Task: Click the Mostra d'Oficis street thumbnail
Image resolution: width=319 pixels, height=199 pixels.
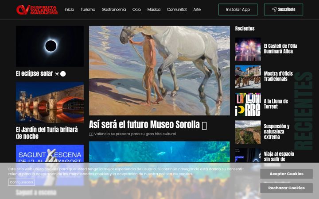Action: tap(248, 77)
